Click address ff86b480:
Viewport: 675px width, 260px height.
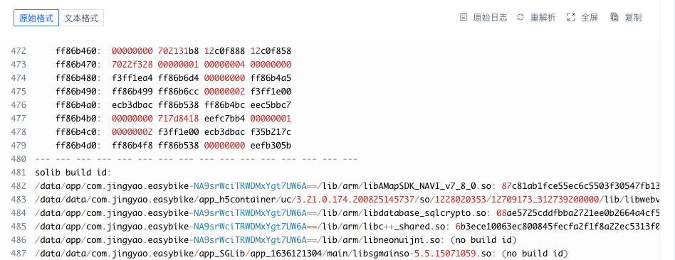click(78, 78)
